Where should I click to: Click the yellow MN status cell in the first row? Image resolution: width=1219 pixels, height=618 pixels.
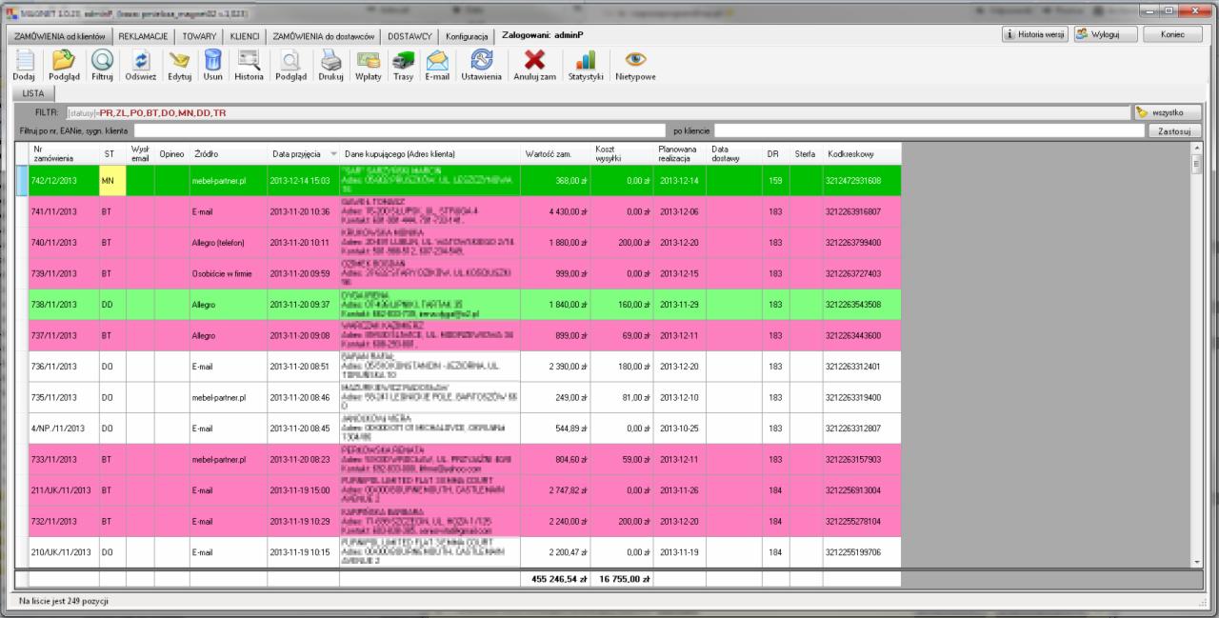[111, 180]
